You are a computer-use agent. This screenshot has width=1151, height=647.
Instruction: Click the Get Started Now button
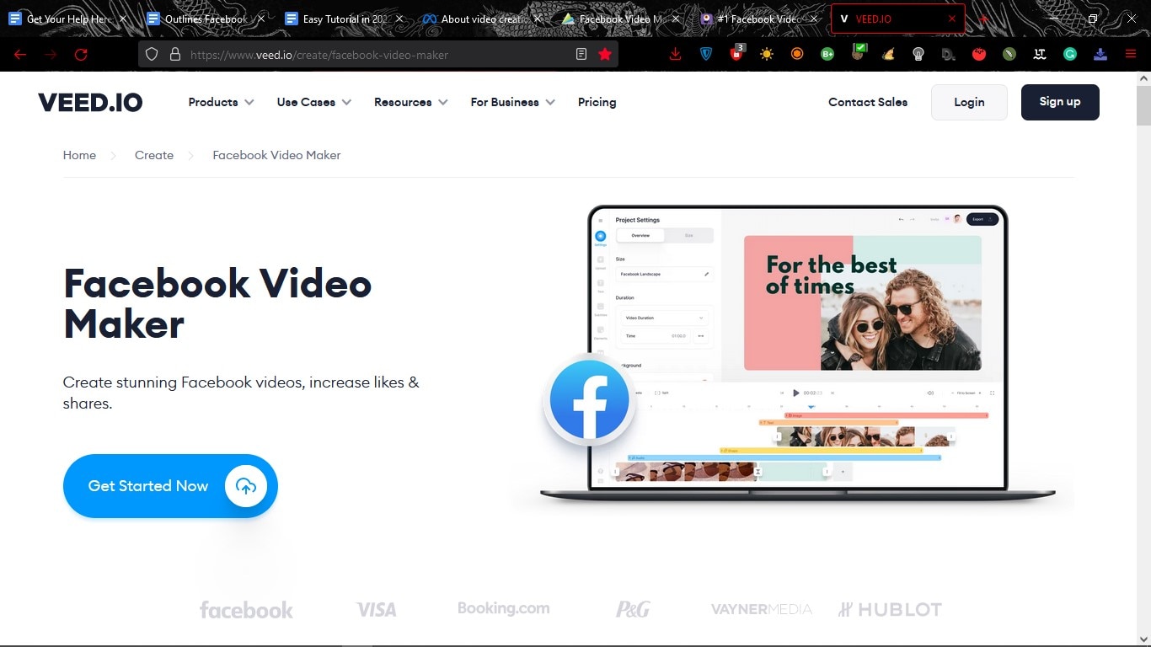click(x=170, y=486)
